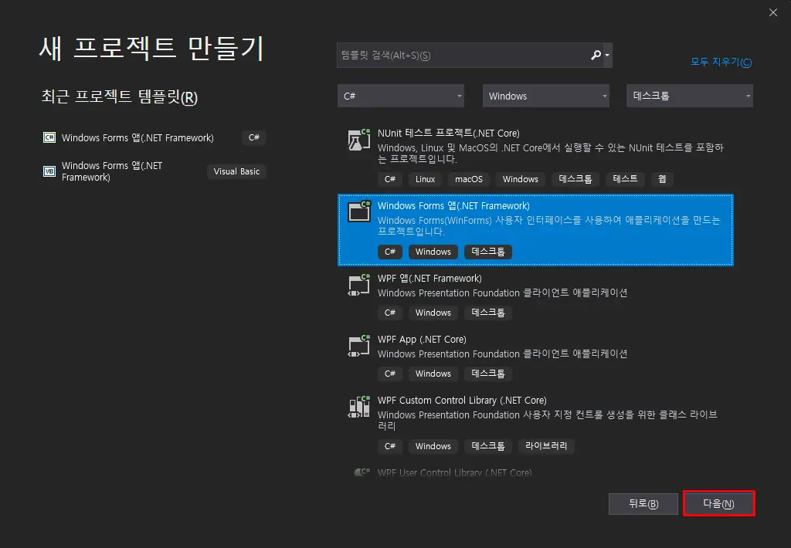Image resolution: width=791 pixels, height=548 pixels.
Task: Select WPF App (.NET Core) template title
Action: pyautogui.click(x=422, y=340)
